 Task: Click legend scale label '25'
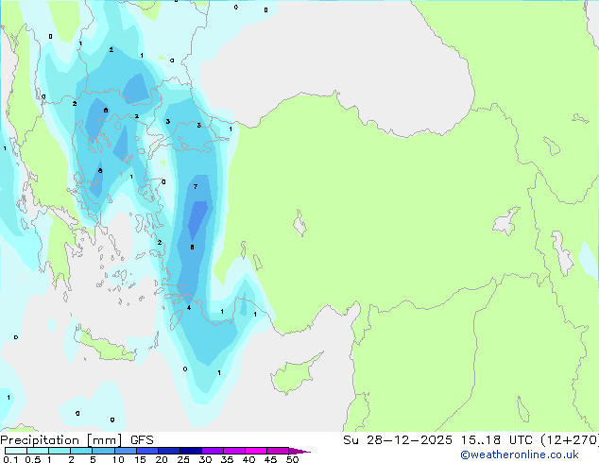pyautogui.click(x=183, y=459)
